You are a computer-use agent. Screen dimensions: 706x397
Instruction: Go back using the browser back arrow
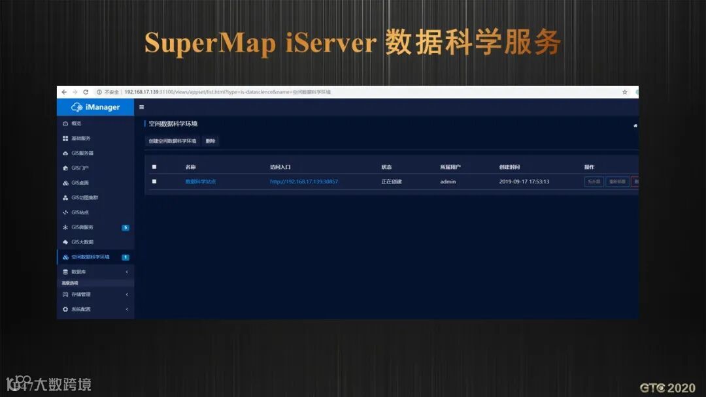[64, 92]
